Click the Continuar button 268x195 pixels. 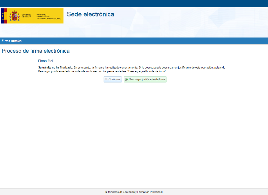pyautogui.click(x=113, y=79)
